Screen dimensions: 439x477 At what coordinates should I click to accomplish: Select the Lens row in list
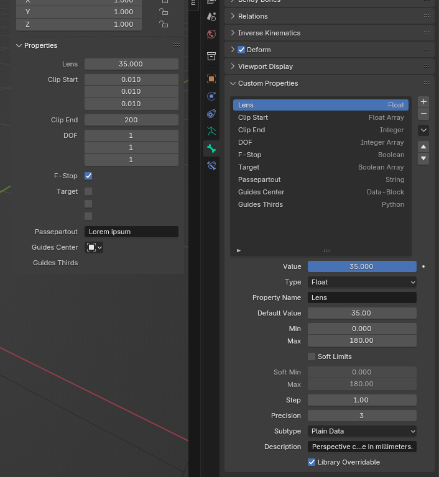coord(321,105)
